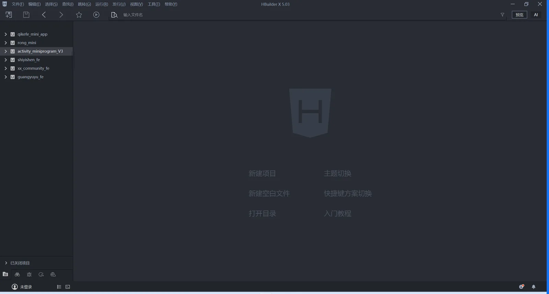Screen dimensions: 549x294
Task: Click the project icon beside shiyishen_fe
Action: (13, 60)
